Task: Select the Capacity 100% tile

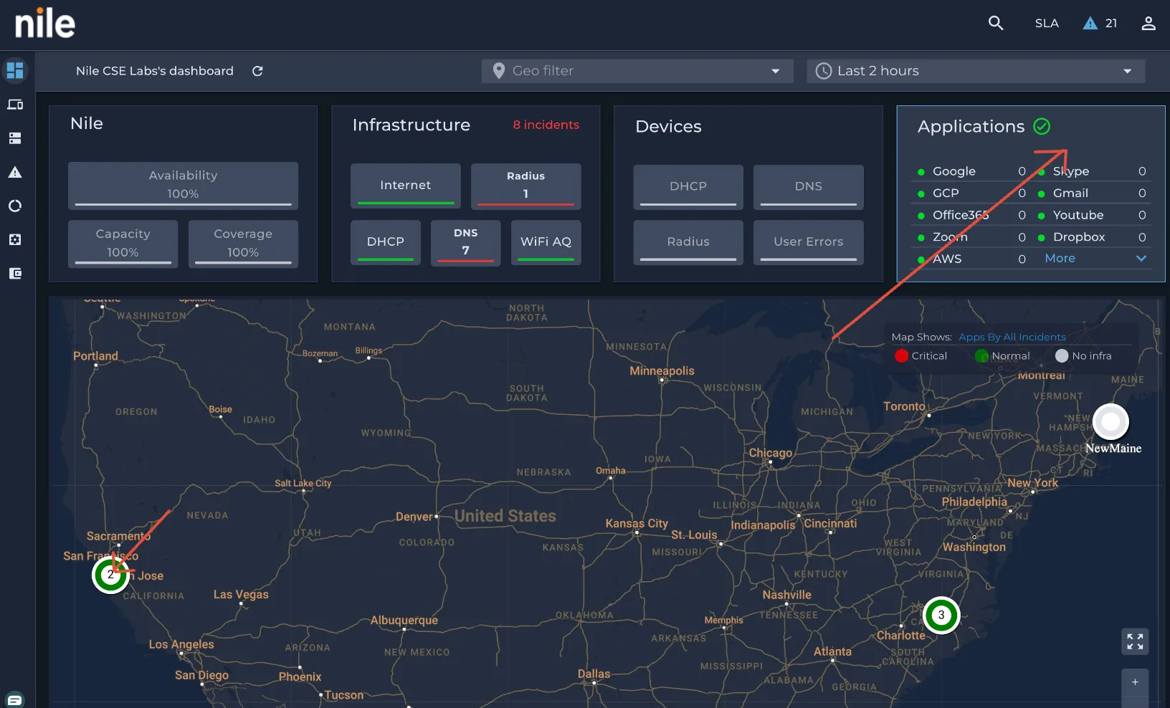Action: (x=123, y=244)
